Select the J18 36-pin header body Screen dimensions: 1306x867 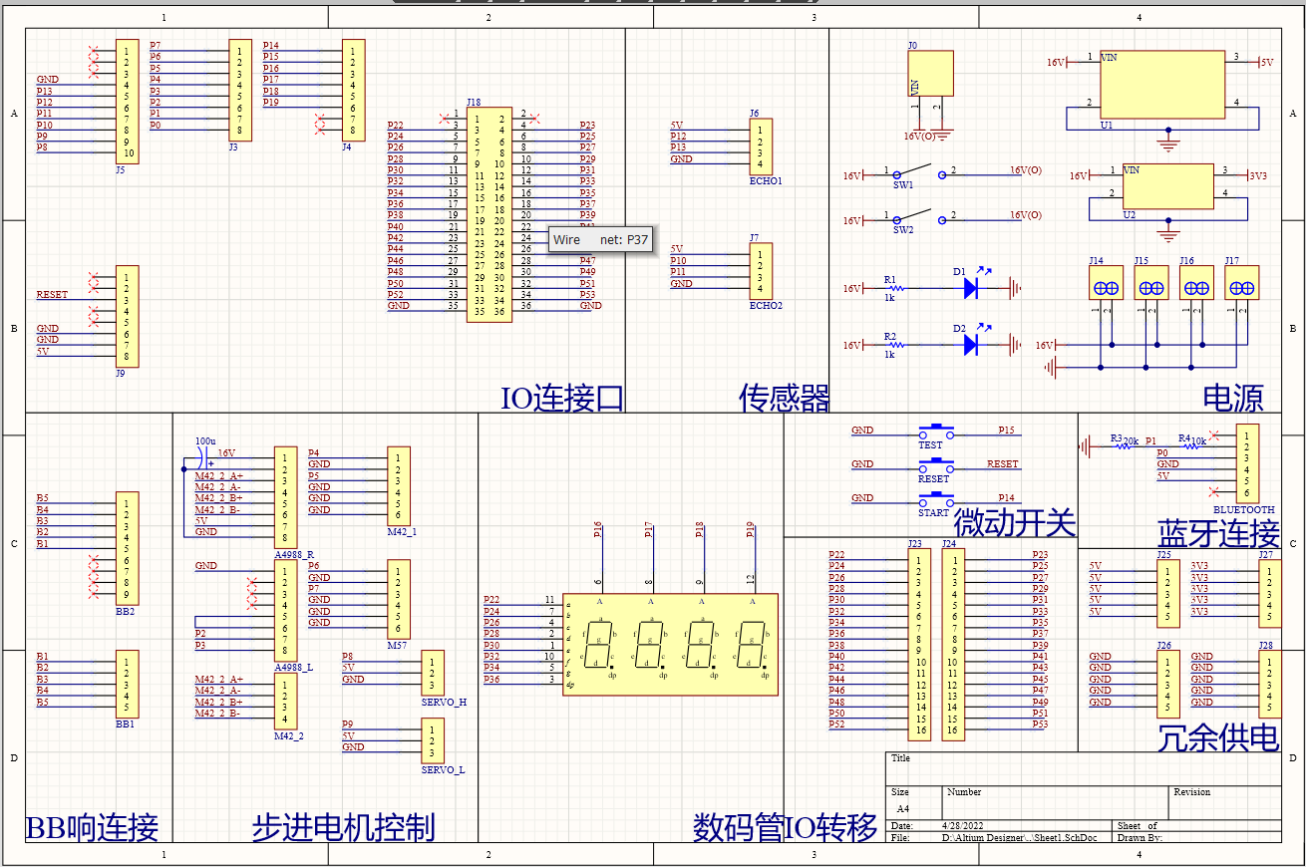pos(489,213)
